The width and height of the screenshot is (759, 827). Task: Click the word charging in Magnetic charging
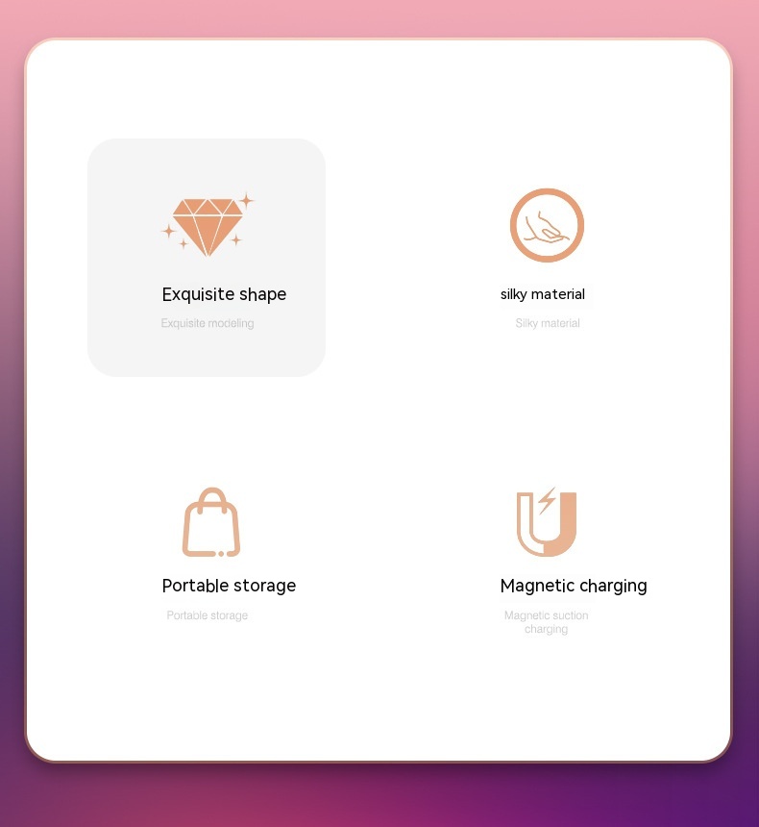click(x=613, y=587)
